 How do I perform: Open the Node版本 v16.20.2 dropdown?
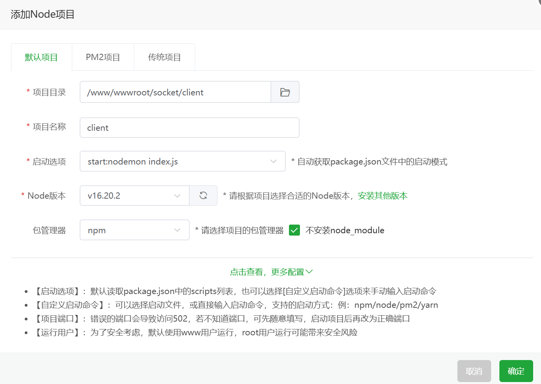click(130, 196)
